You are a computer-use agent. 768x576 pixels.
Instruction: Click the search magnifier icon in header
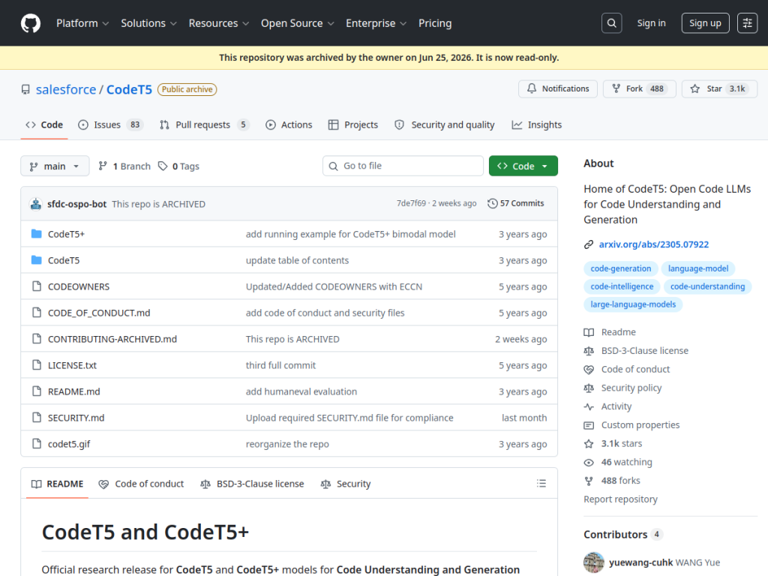612,23
